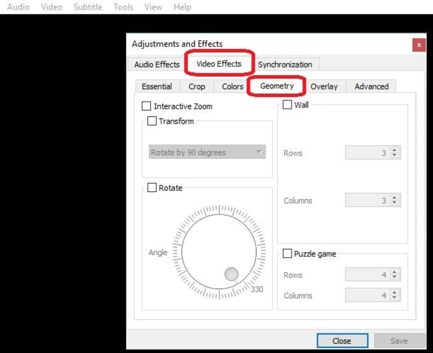
Task: Enable the Puzzle game checkbox
Action: [288, 253]
